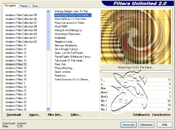Adjust the x parameter slider
The width and height of the screenshot is (175, 130).
[136, 80]
